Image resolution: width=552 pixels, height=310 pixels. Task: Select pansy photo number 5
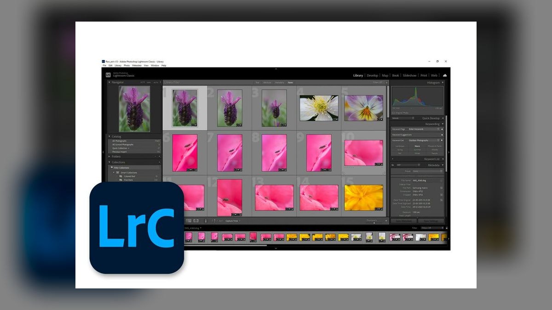click(x=363, y=108)
